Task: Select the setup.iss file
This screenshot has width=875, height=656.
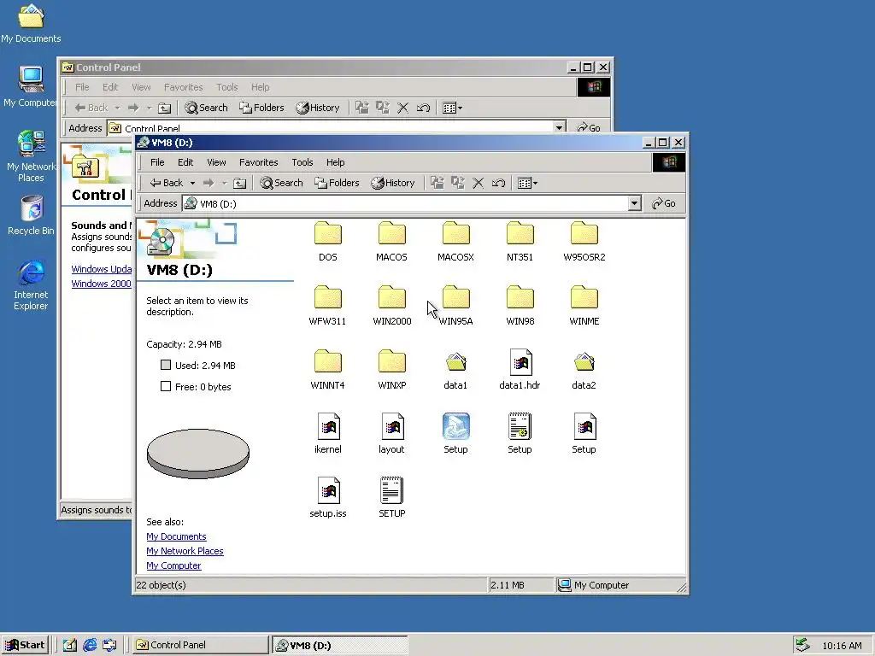Action: tap(327, 498)
